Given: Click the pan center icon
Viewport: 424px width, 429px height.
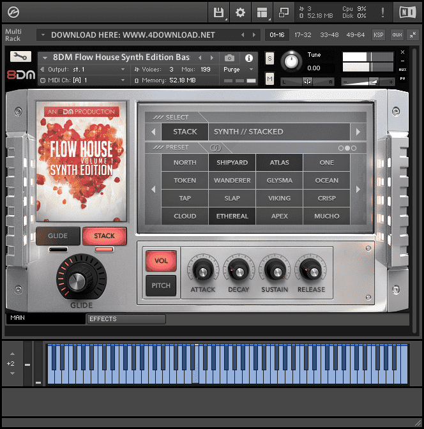Looking at the screenshot, I should pyautogui.click(x=307, y=82).
